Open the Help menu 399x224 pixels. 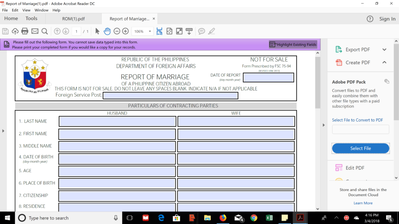click(56, 10)
